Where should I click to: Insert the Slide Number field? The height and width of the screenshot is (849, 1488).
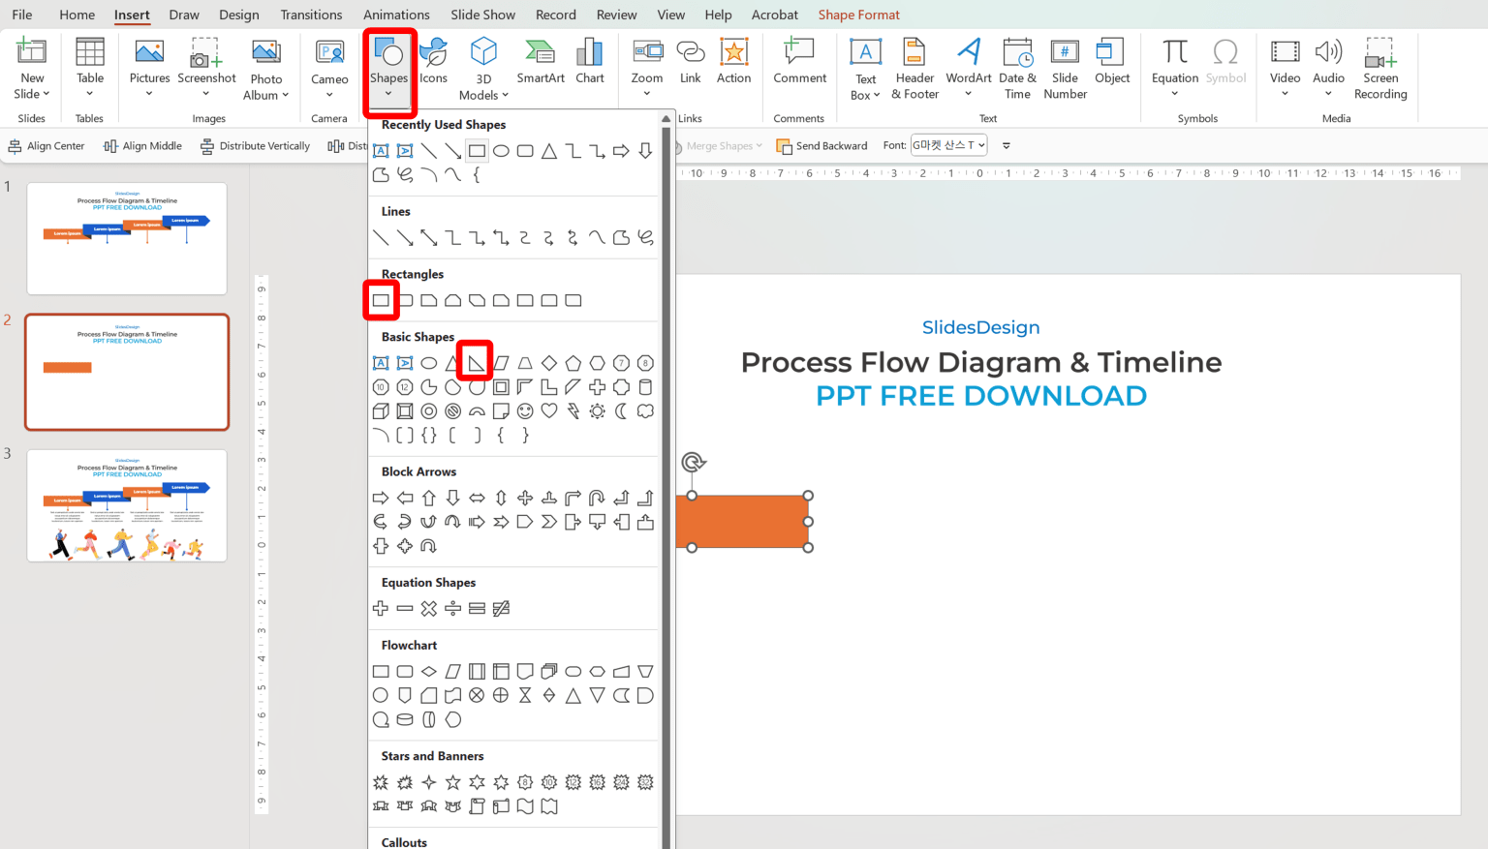click(x=1065, y=68)
